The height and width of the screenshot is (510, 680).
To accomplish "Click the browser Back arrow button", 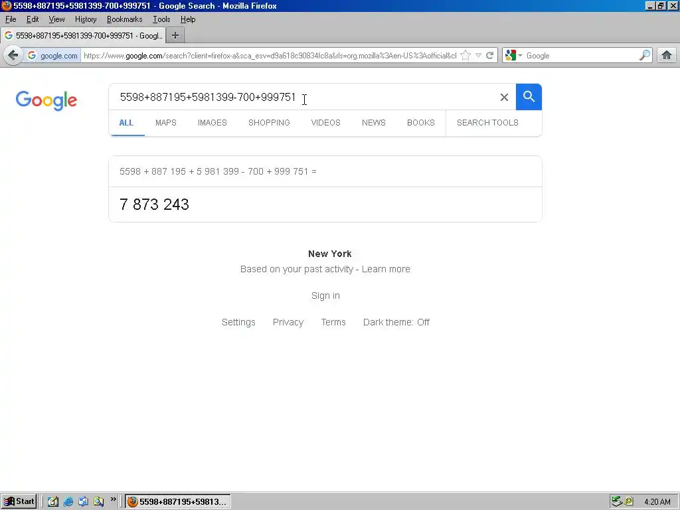I will pyautogui.click(x=13, y=56).
